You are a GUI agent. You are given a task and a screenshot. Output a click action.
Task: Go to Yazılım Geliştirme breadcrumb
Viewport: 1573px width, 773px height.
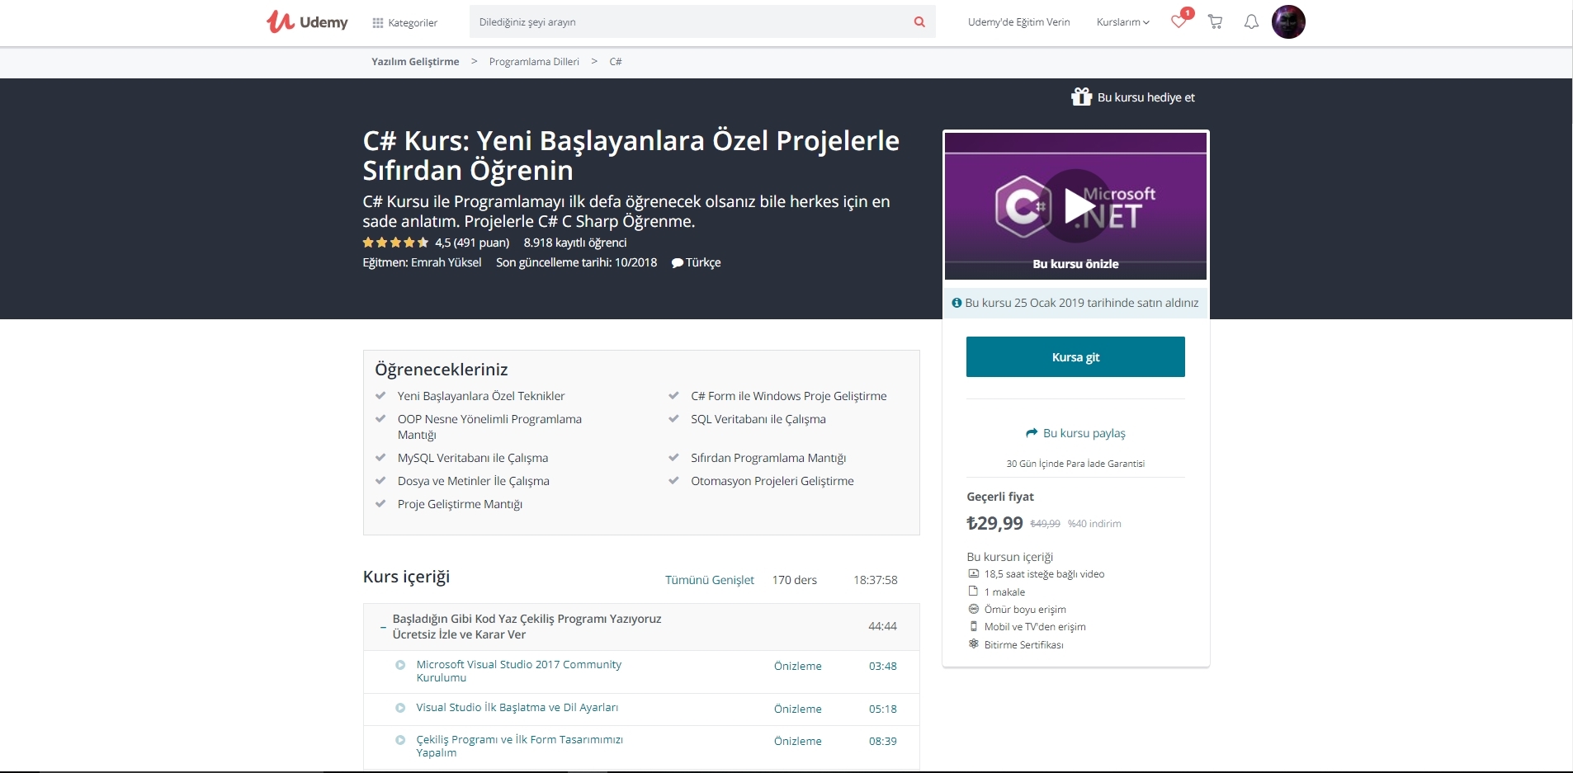tap(415, 62)
